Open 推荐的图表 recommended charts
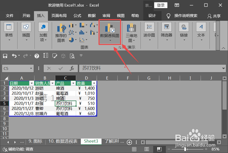 point(61,33)
